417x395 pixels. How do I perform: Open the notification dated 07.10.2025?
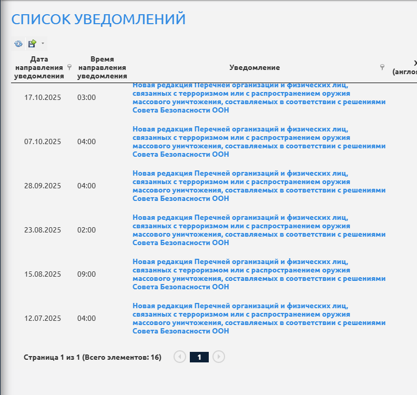click(x=259, y=142)
